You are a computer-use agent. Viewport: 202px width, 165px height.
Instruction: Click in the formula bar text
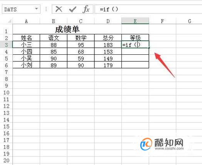point(148,9)
